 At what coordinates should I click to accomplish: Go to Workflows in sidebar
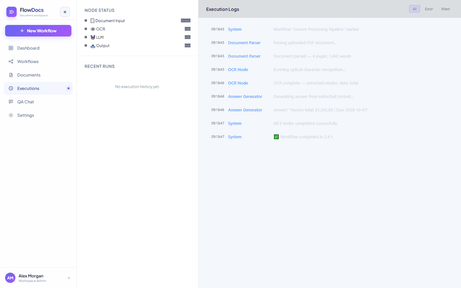38,61
